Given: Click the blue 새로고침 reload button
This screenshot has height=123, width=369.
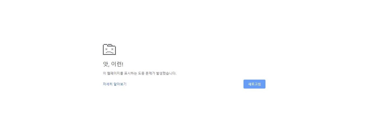Looking at the screenshot, I should coord(254,84).
